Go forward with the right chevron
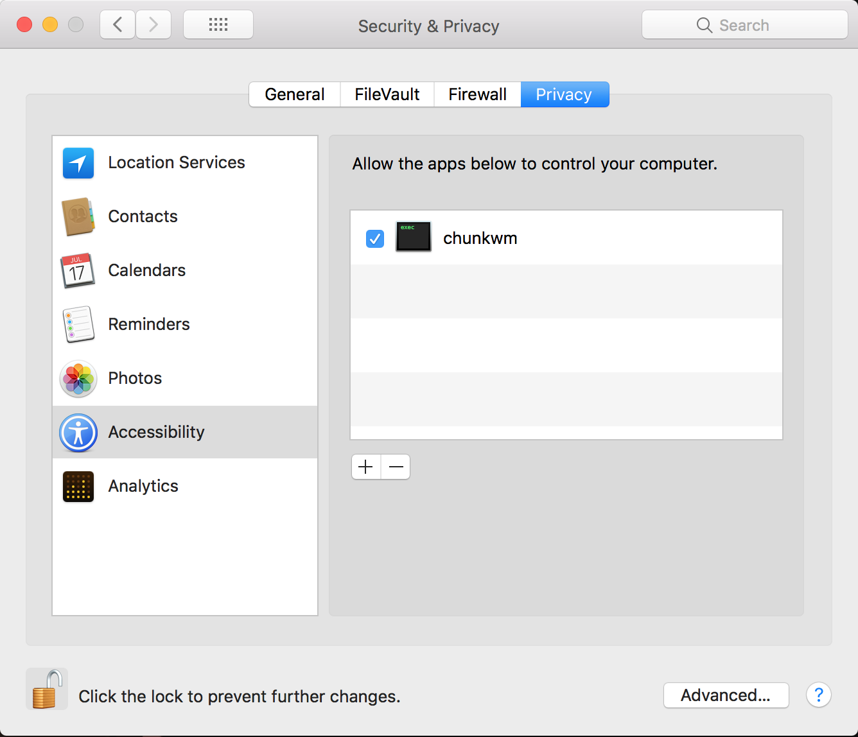The height and width of the screenshot is (737, 858). coord(153,25)
